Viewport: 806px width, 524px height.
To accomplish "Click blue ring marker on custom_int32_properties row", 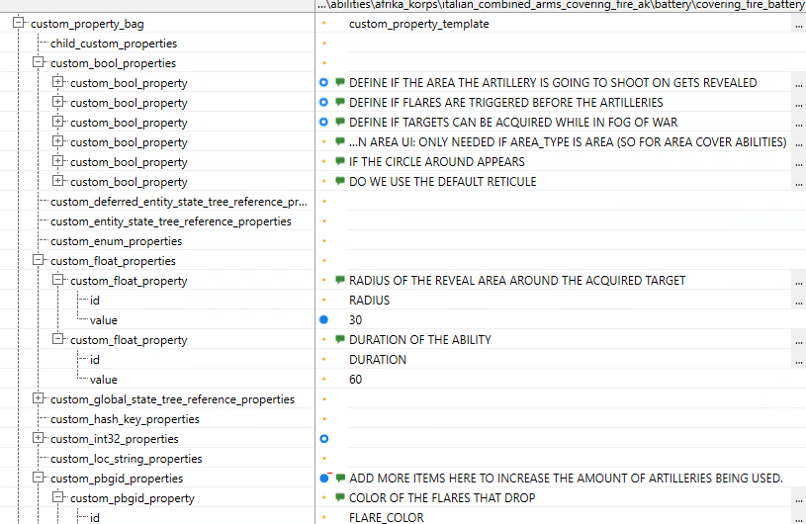I will pyautogui.click(x=323, y=439).
